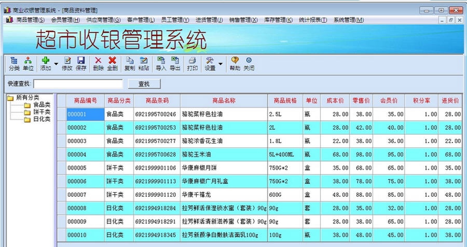Viewport: 467px width, 247px height.
Task: Select the product number cell 000001
Action: coord(86,114)
